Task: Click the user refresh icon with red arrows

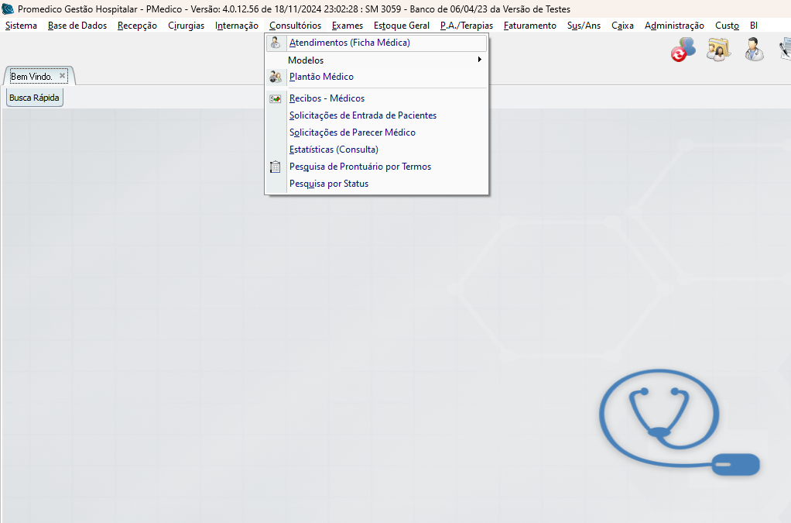Action: coord(683,50)
